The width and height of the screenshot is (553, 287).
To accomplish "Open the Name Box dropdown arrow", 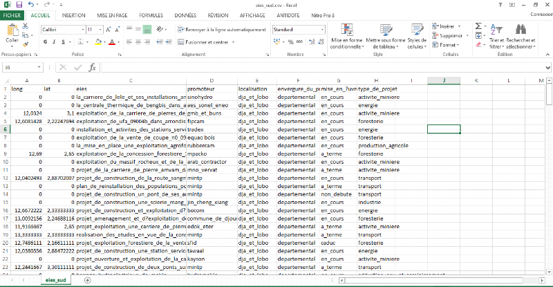I will click(47, 68).
